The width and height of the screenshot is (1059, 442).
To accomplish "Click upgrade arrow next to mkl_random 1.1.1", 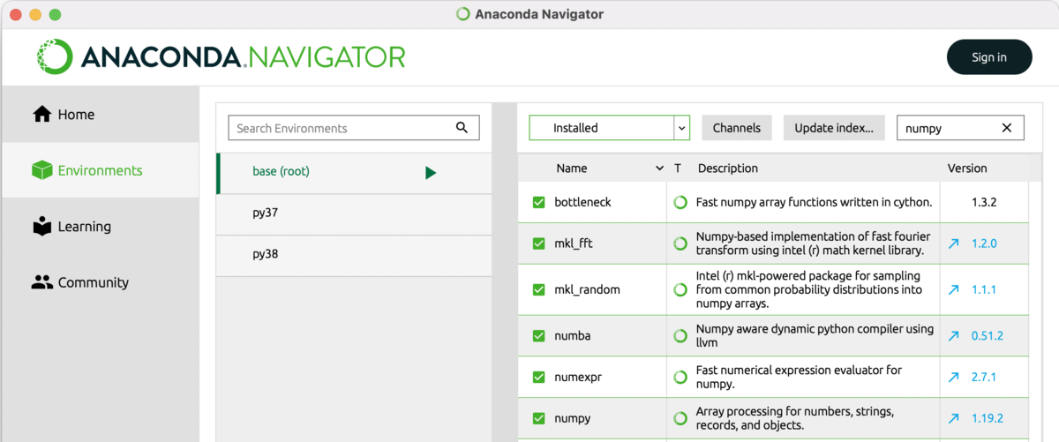I will pyautogui.click(x=953, y=289).
